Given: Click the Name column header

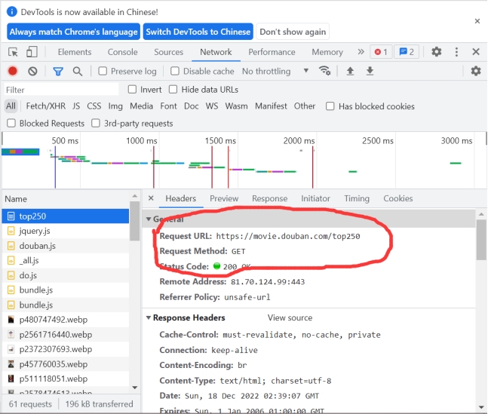Looking at the screenshot, I should [66, 199].
